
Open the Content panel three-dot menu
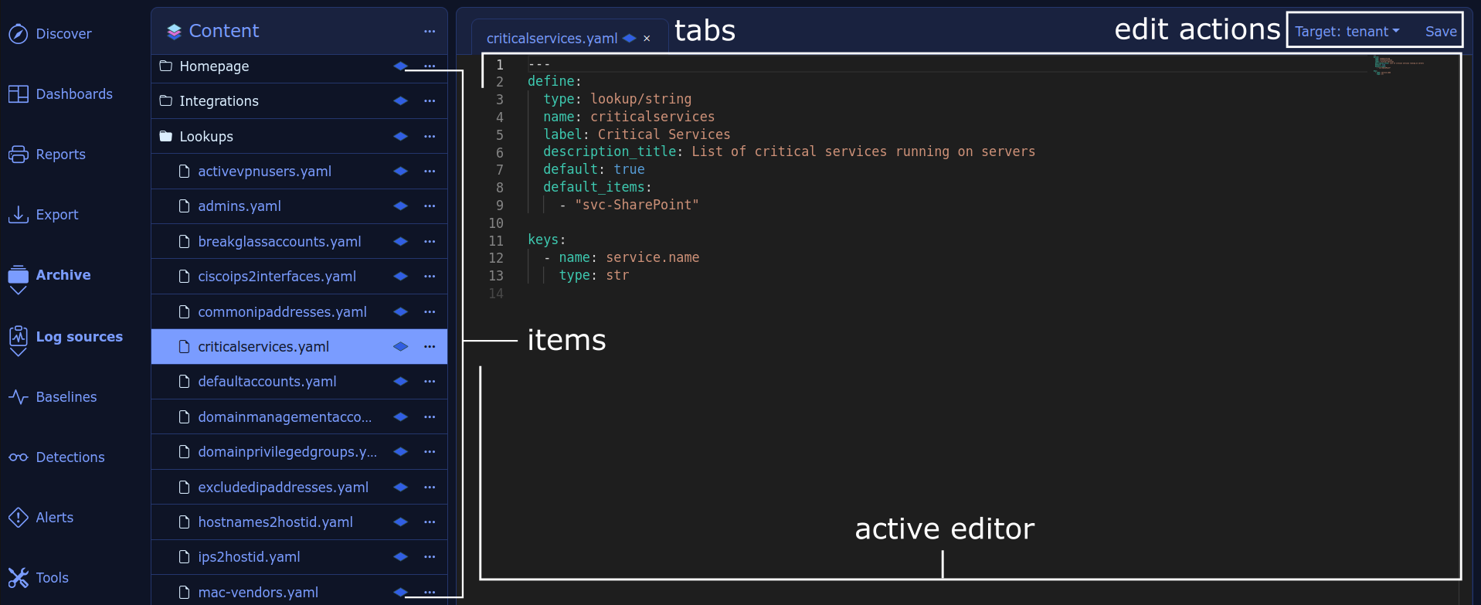click(430, 32)
